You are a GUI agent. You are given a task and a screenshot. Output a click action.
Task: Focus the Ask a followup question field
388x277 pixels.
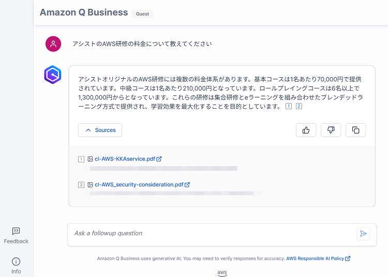coord(213,234)
